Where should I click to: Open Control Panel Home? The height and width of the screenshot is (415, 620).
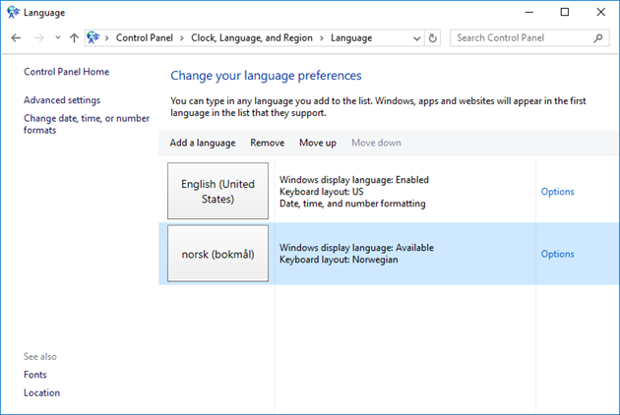coord(67,72)
